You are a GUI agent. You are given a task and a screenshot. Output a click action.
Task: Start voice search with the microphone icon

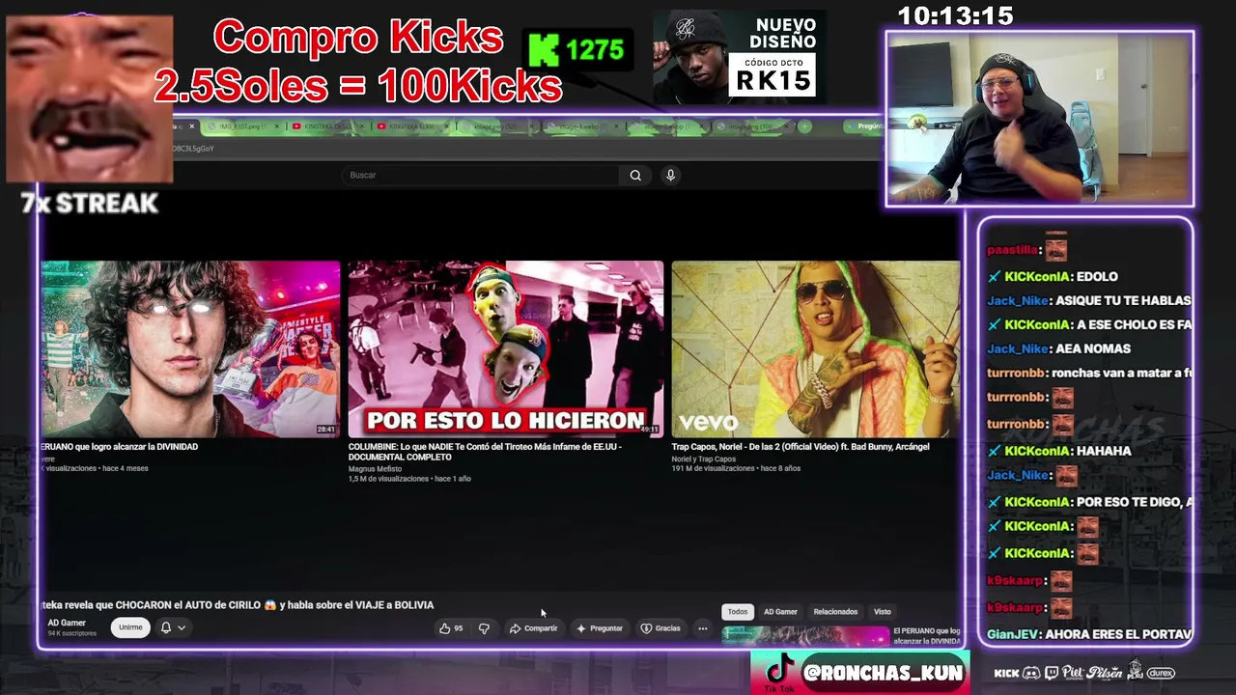pos(670,175)
